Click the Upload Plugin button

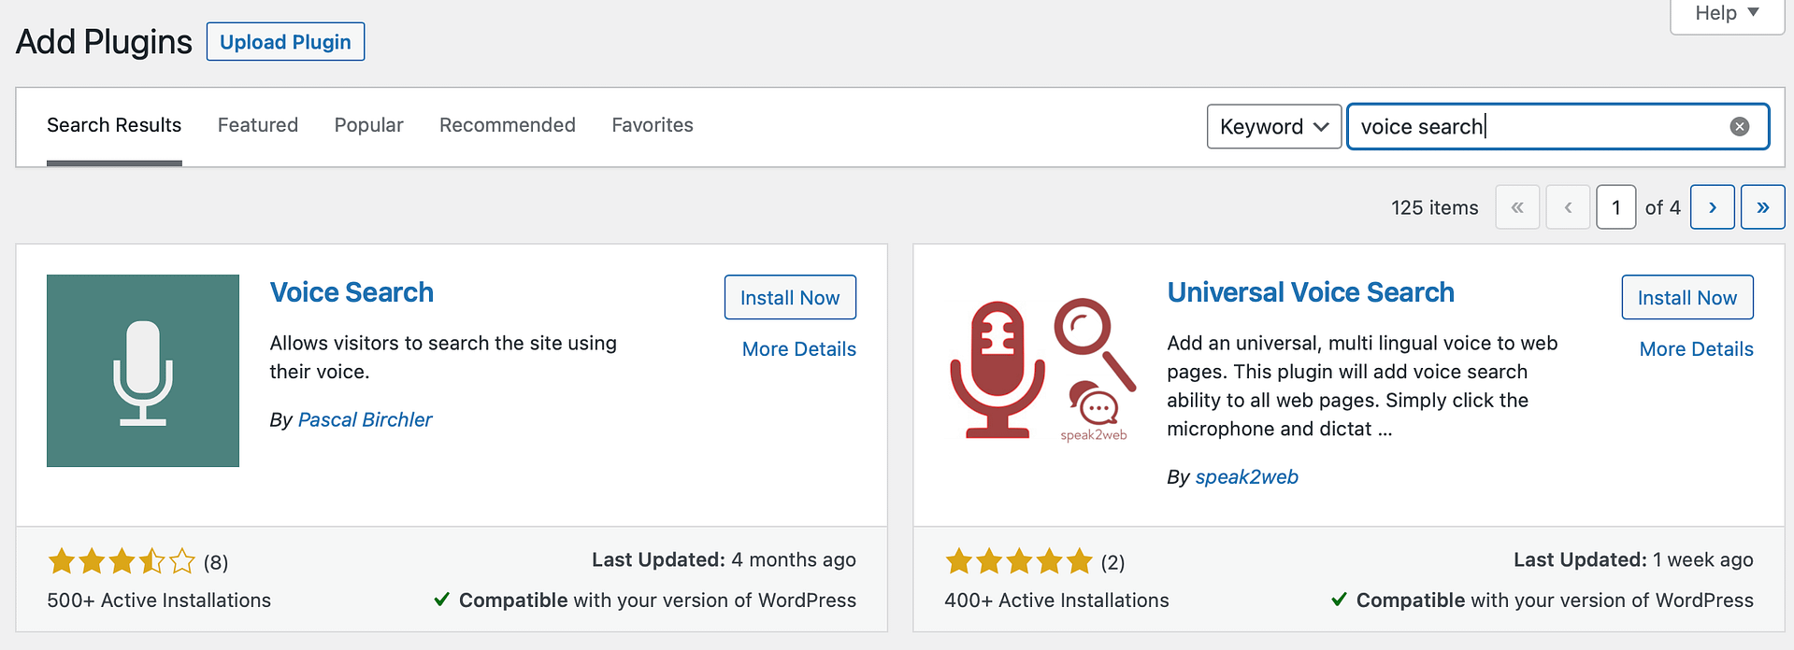pos(285,42)
